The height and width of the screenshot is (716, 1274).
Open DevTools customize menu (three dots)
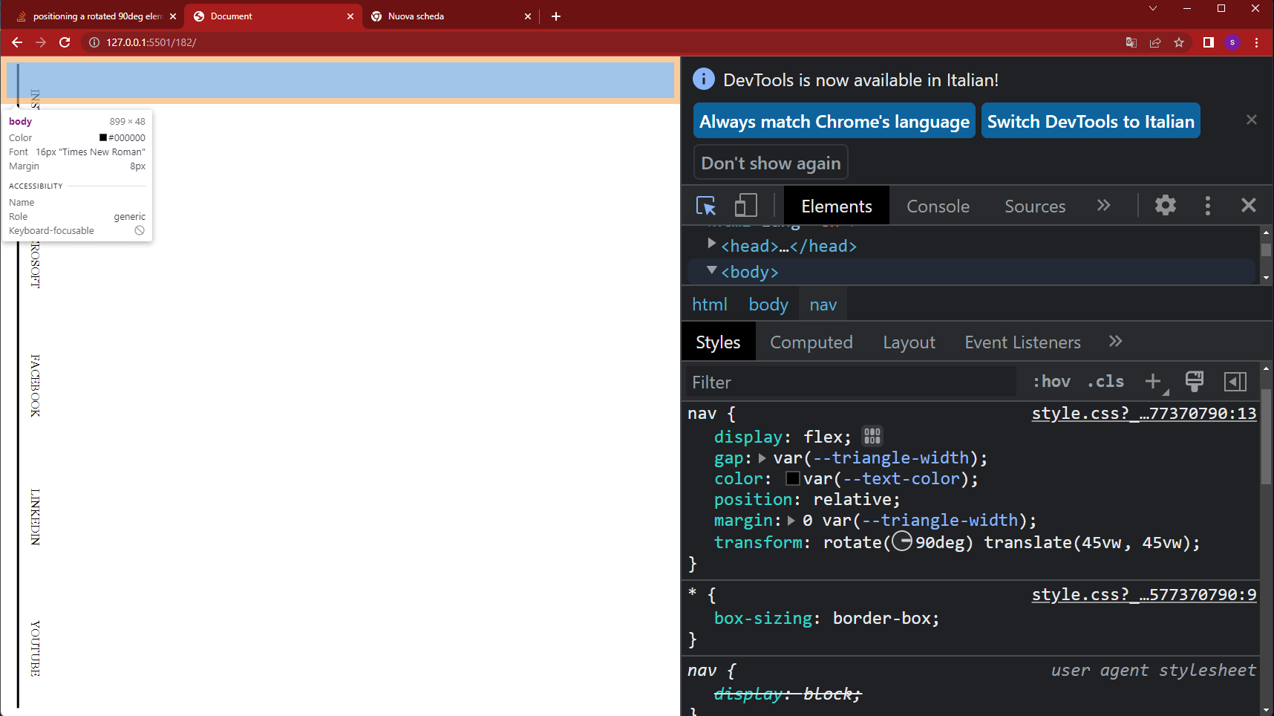coord(1208,206)
